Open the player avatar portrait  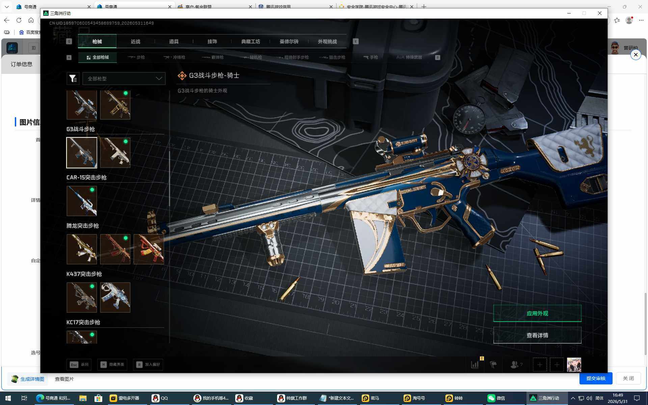click(x=574, y=364)
